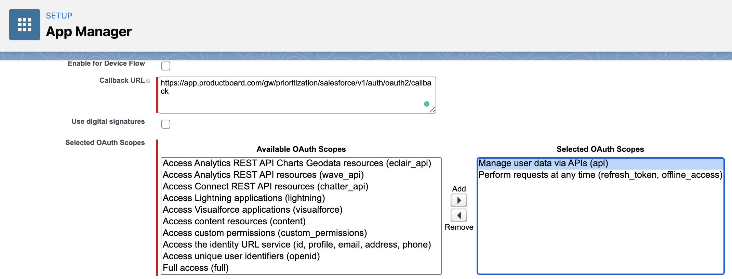The image size is (732, 279).
Task: Select Access Analytics REST API Charts Geodata (eclair_api)
Action: (x=301, y=163)
